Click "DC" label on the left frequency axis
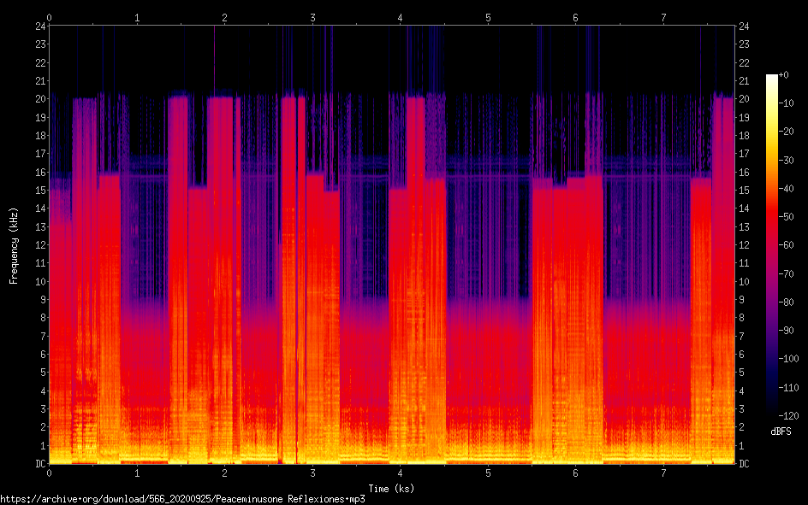 click(41, 464)
